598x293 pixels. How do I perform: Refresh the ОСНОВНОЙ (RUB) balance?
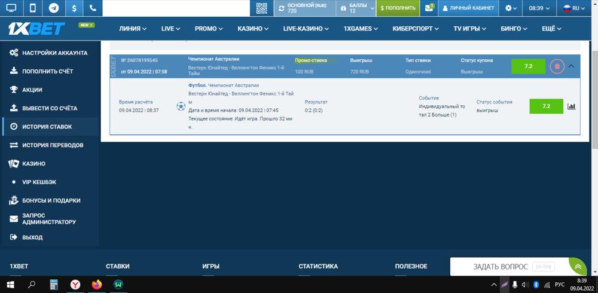(282, 8)
